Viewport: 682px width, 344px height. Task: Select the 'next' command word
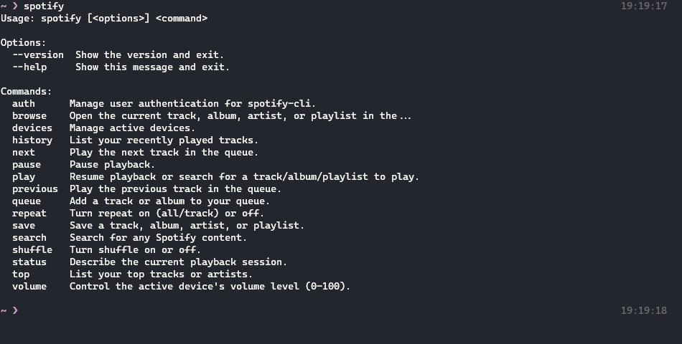point(24,153)
